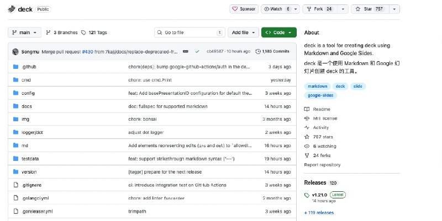This screenshot has height=221, width=442.
Task: Click the eye icon on the Watch button
Action: [x=266, y=9]
